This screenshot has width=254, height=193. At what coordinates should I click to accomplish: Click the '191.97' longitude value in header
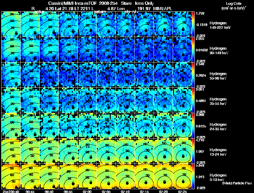tap(144, 9)
